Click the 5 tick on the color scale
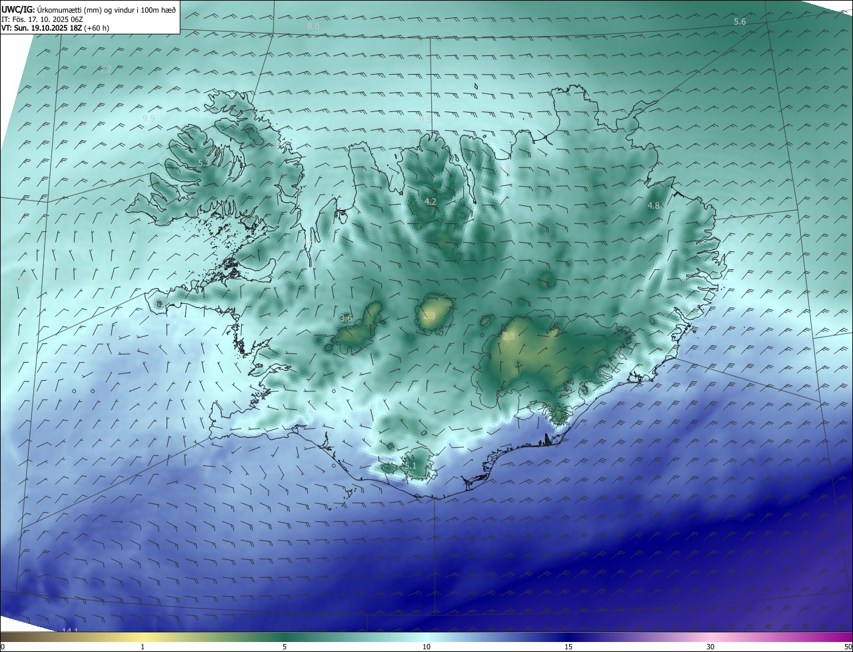 (285, 647)
